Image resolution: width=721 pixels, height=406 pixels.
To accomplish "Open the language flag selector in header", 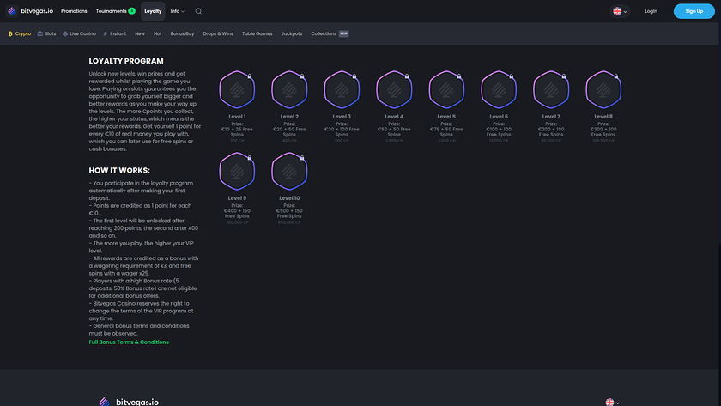I will [x=620, y=11].
